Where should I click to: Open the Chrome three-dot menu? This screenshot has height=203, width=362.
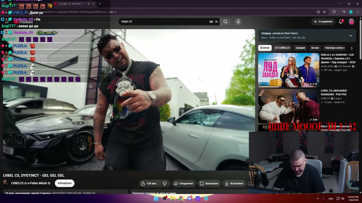click(x=358, y=12)
